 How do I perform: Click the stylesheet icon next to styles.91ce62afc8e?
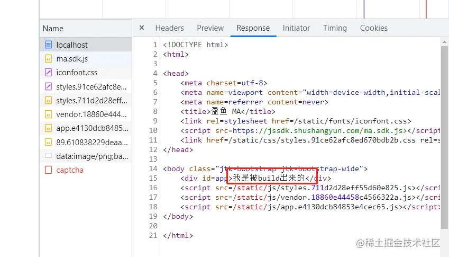coord(49,86)
